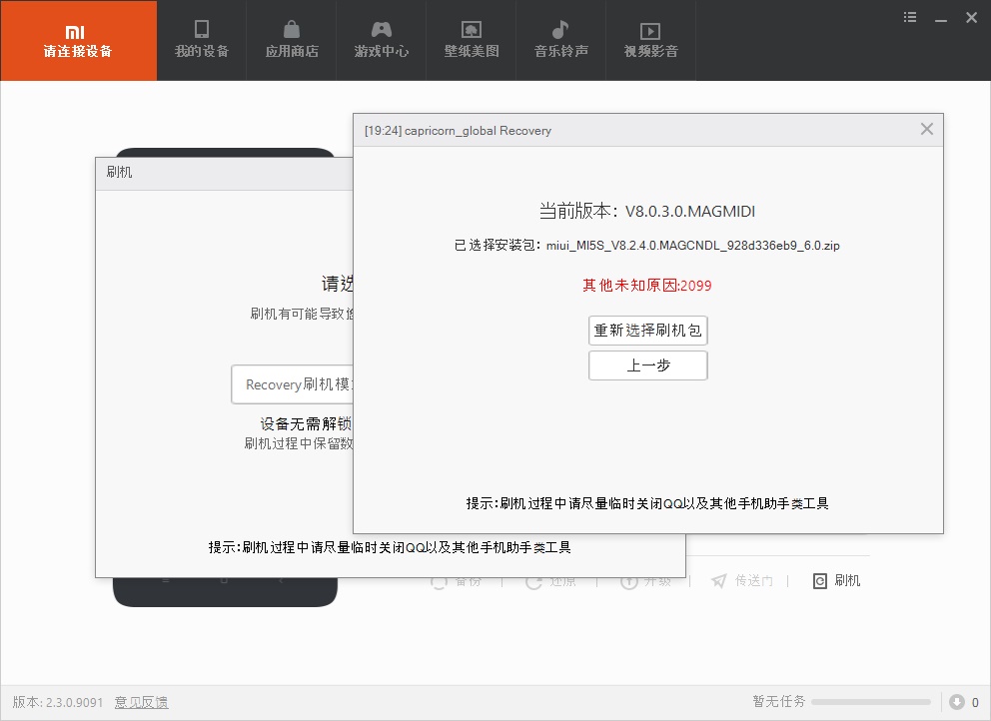Click 重新选择刷机包 button
Image resolution: width=991 pixels, height=721 pixels.
point(648,331)
